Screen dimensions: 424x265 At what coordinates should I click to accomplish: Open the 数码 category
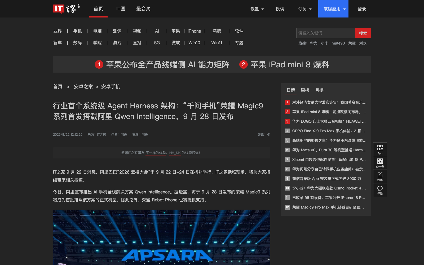pos(77,43)
